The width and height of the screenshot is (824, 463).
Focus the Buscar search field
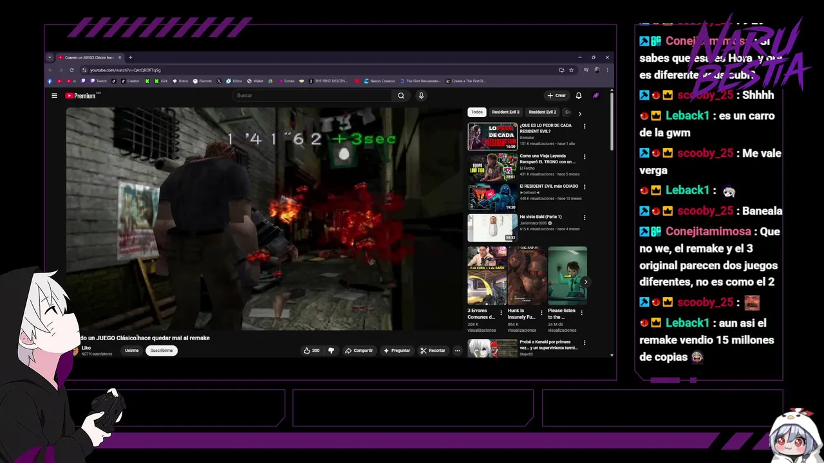[312, 96]
